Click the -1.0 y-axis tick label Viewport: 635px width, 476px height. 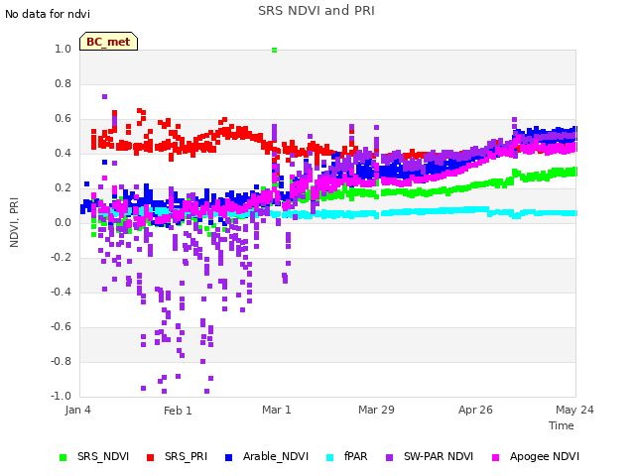pos(61,396)
